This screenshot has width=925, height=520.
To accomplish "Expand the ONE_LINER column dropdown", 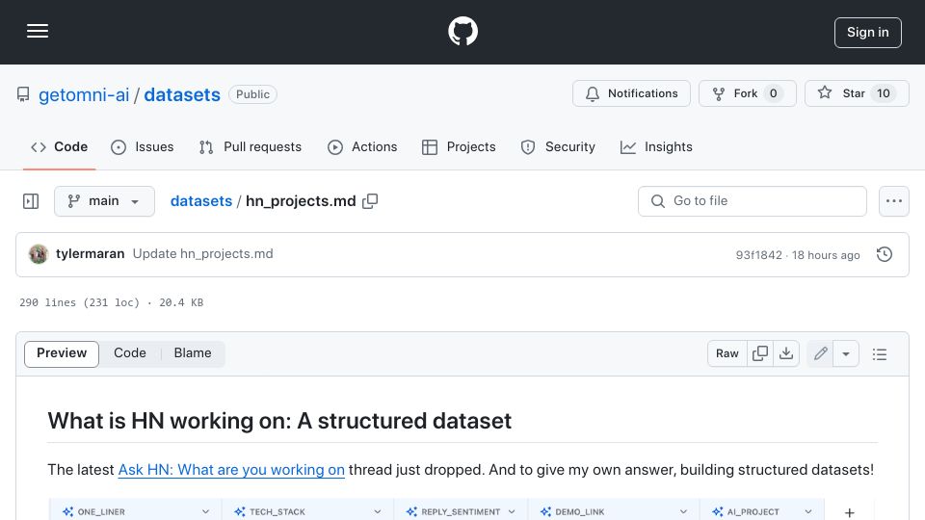I will (x=205, y=511).
